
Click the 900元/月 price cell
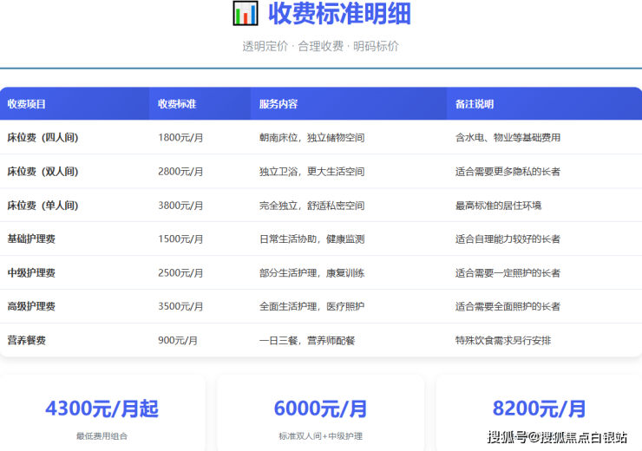click(178, 340)
